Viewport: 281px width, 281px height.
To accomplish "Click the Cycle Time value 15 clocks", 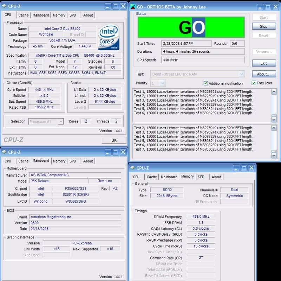I will 201,246.
